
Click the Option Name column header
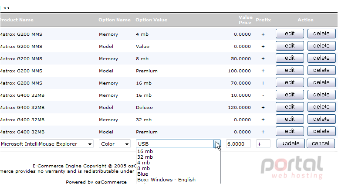point(115,20)
